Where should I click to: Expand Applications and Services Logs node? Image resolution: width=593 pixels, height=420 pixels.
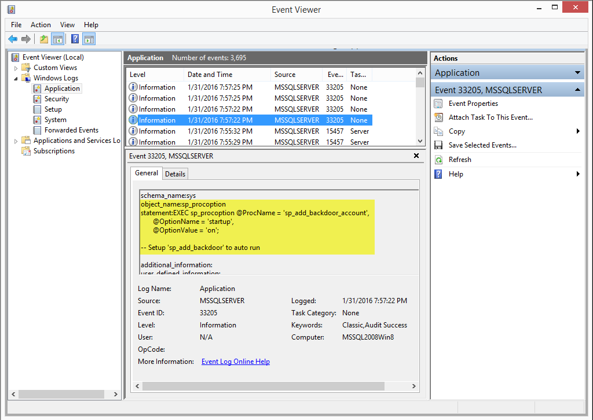click(x=16, y=141)
